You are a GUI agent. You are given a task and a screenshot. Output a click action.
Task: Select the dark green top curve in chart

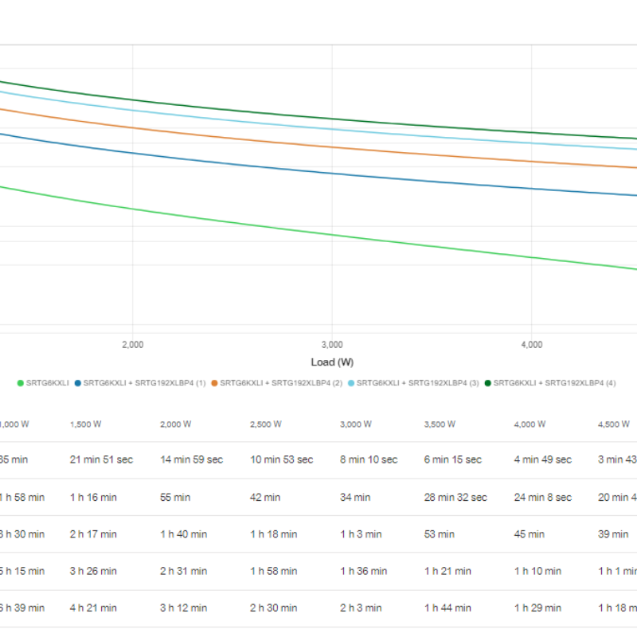(239, 111)
